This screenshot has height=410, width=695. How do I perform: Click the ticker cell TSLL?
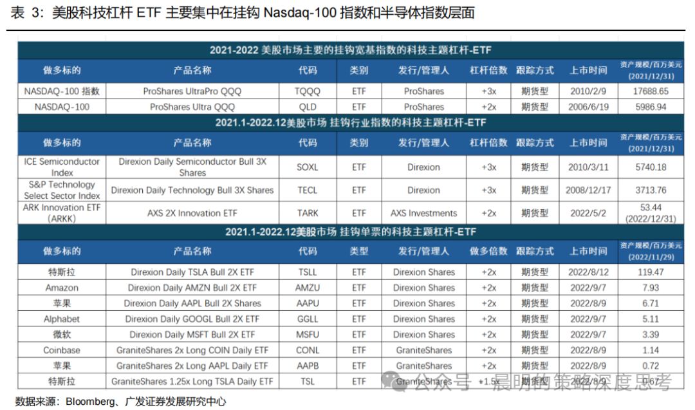pyautogui.click(x=307, y=272)
